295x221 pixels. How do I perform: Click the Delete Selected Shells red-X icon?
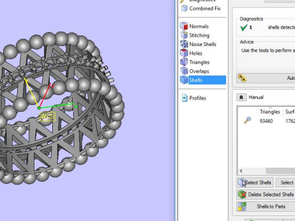[242, 195]
